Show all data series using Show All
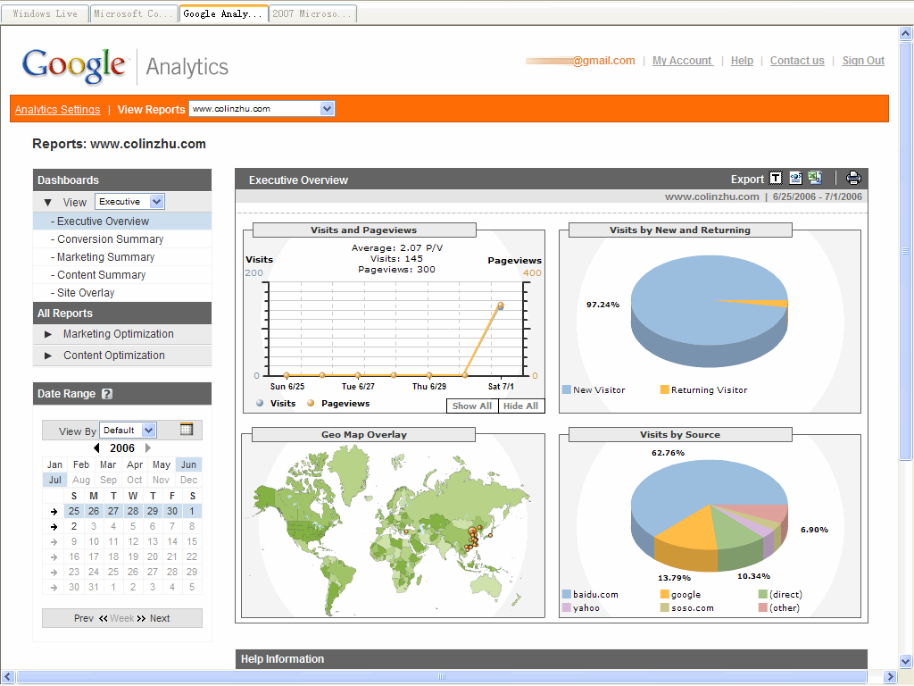The height and width of the screenshot is (686, 914). (471, 406)
